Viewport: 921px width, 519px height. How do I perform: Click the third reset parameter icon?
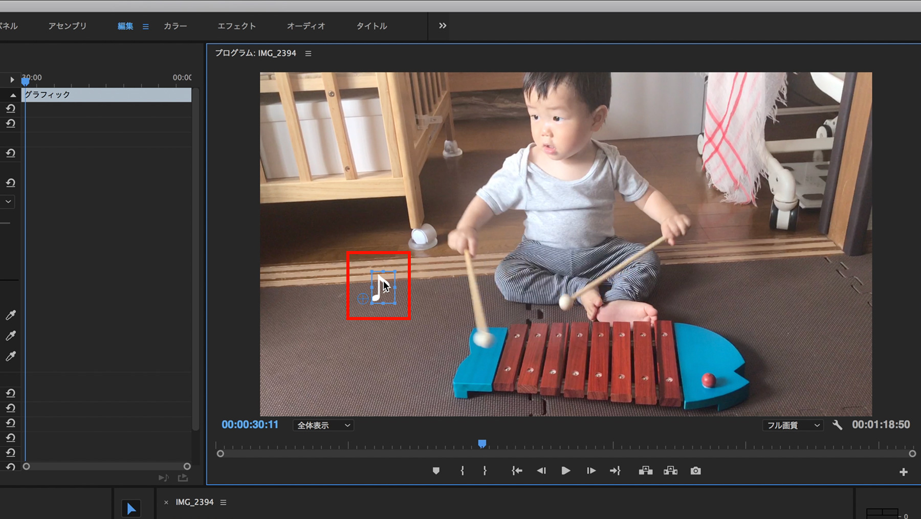(10, 153)
